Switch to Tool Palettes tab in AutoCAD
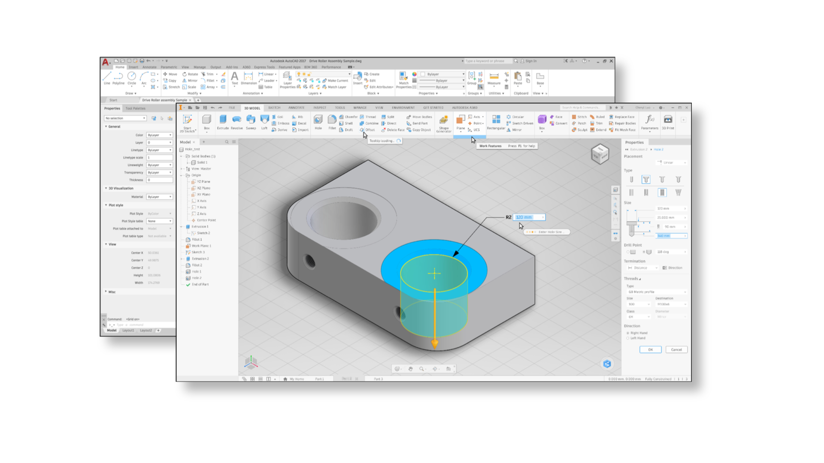Screen dimensions: 824x463 pos(136,108)
